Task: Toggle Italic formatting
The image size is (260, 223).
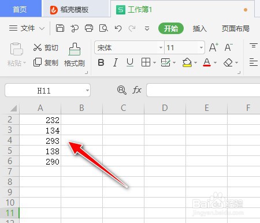Action: coord(116,62)
